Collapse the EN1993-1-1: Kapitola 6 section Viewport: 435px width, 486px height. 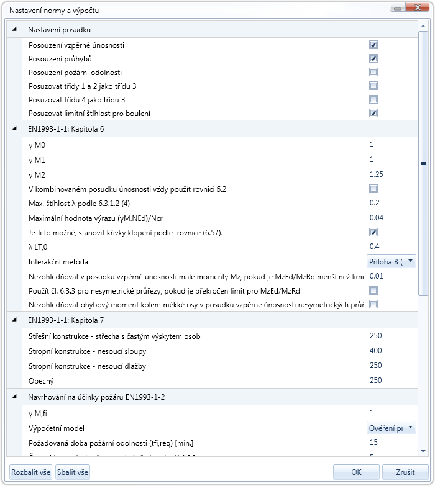(x=14, y=128)
